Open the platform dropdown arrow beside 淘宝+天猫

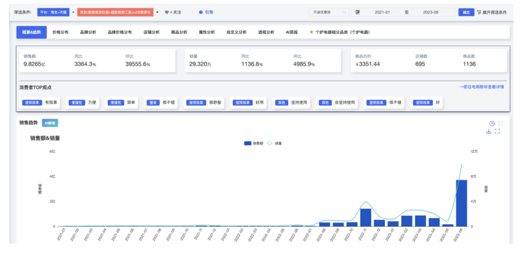coord(73,12)
